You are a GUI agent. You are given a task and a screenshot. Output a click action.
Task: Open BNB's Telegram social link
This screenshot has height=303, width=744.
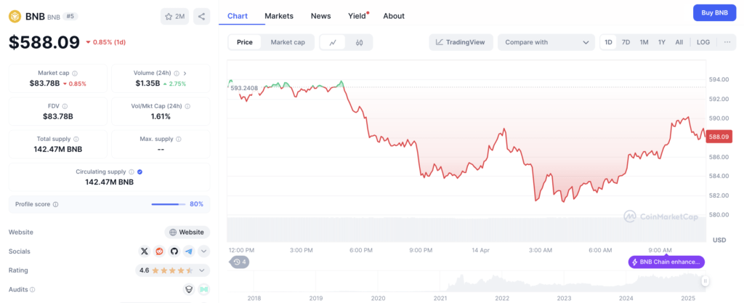tap(189, 251)
